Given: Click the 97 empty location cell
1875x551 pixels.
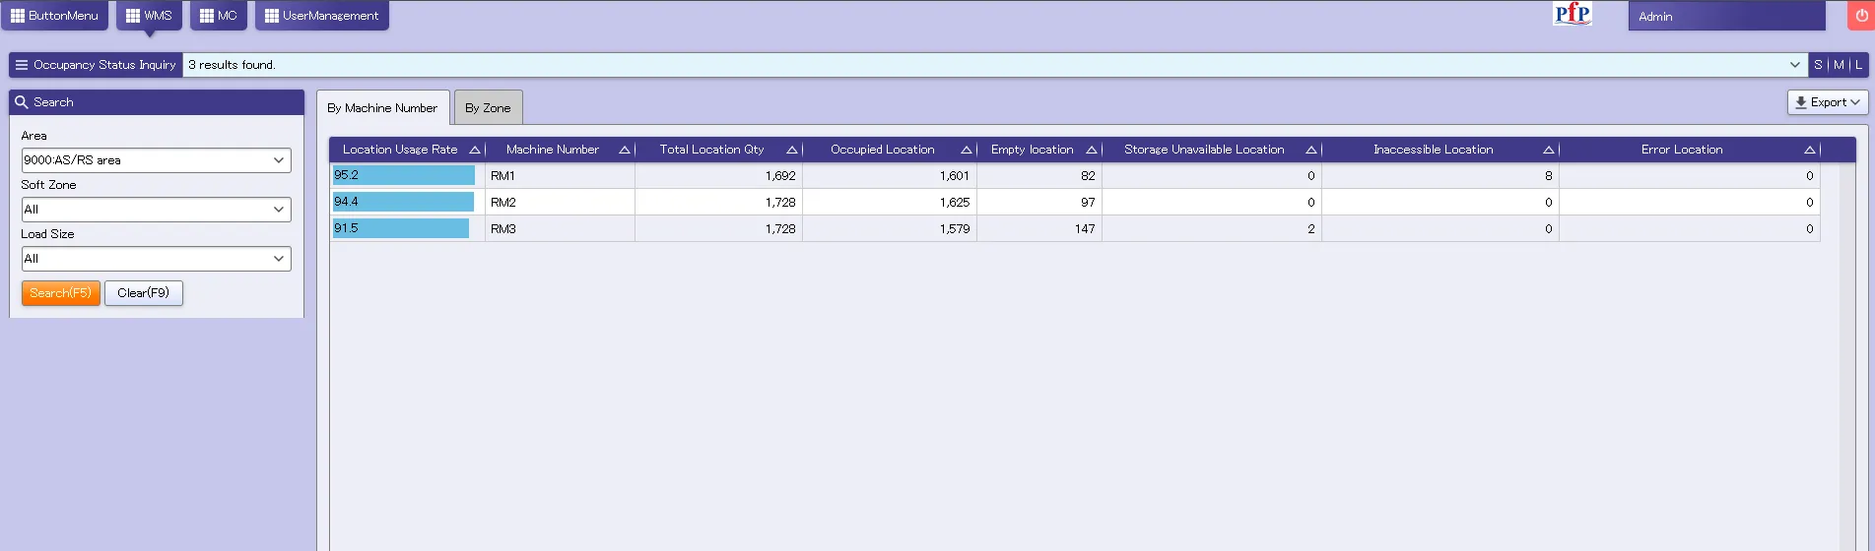Looking at the screenshot, I should click(1039, 203).
